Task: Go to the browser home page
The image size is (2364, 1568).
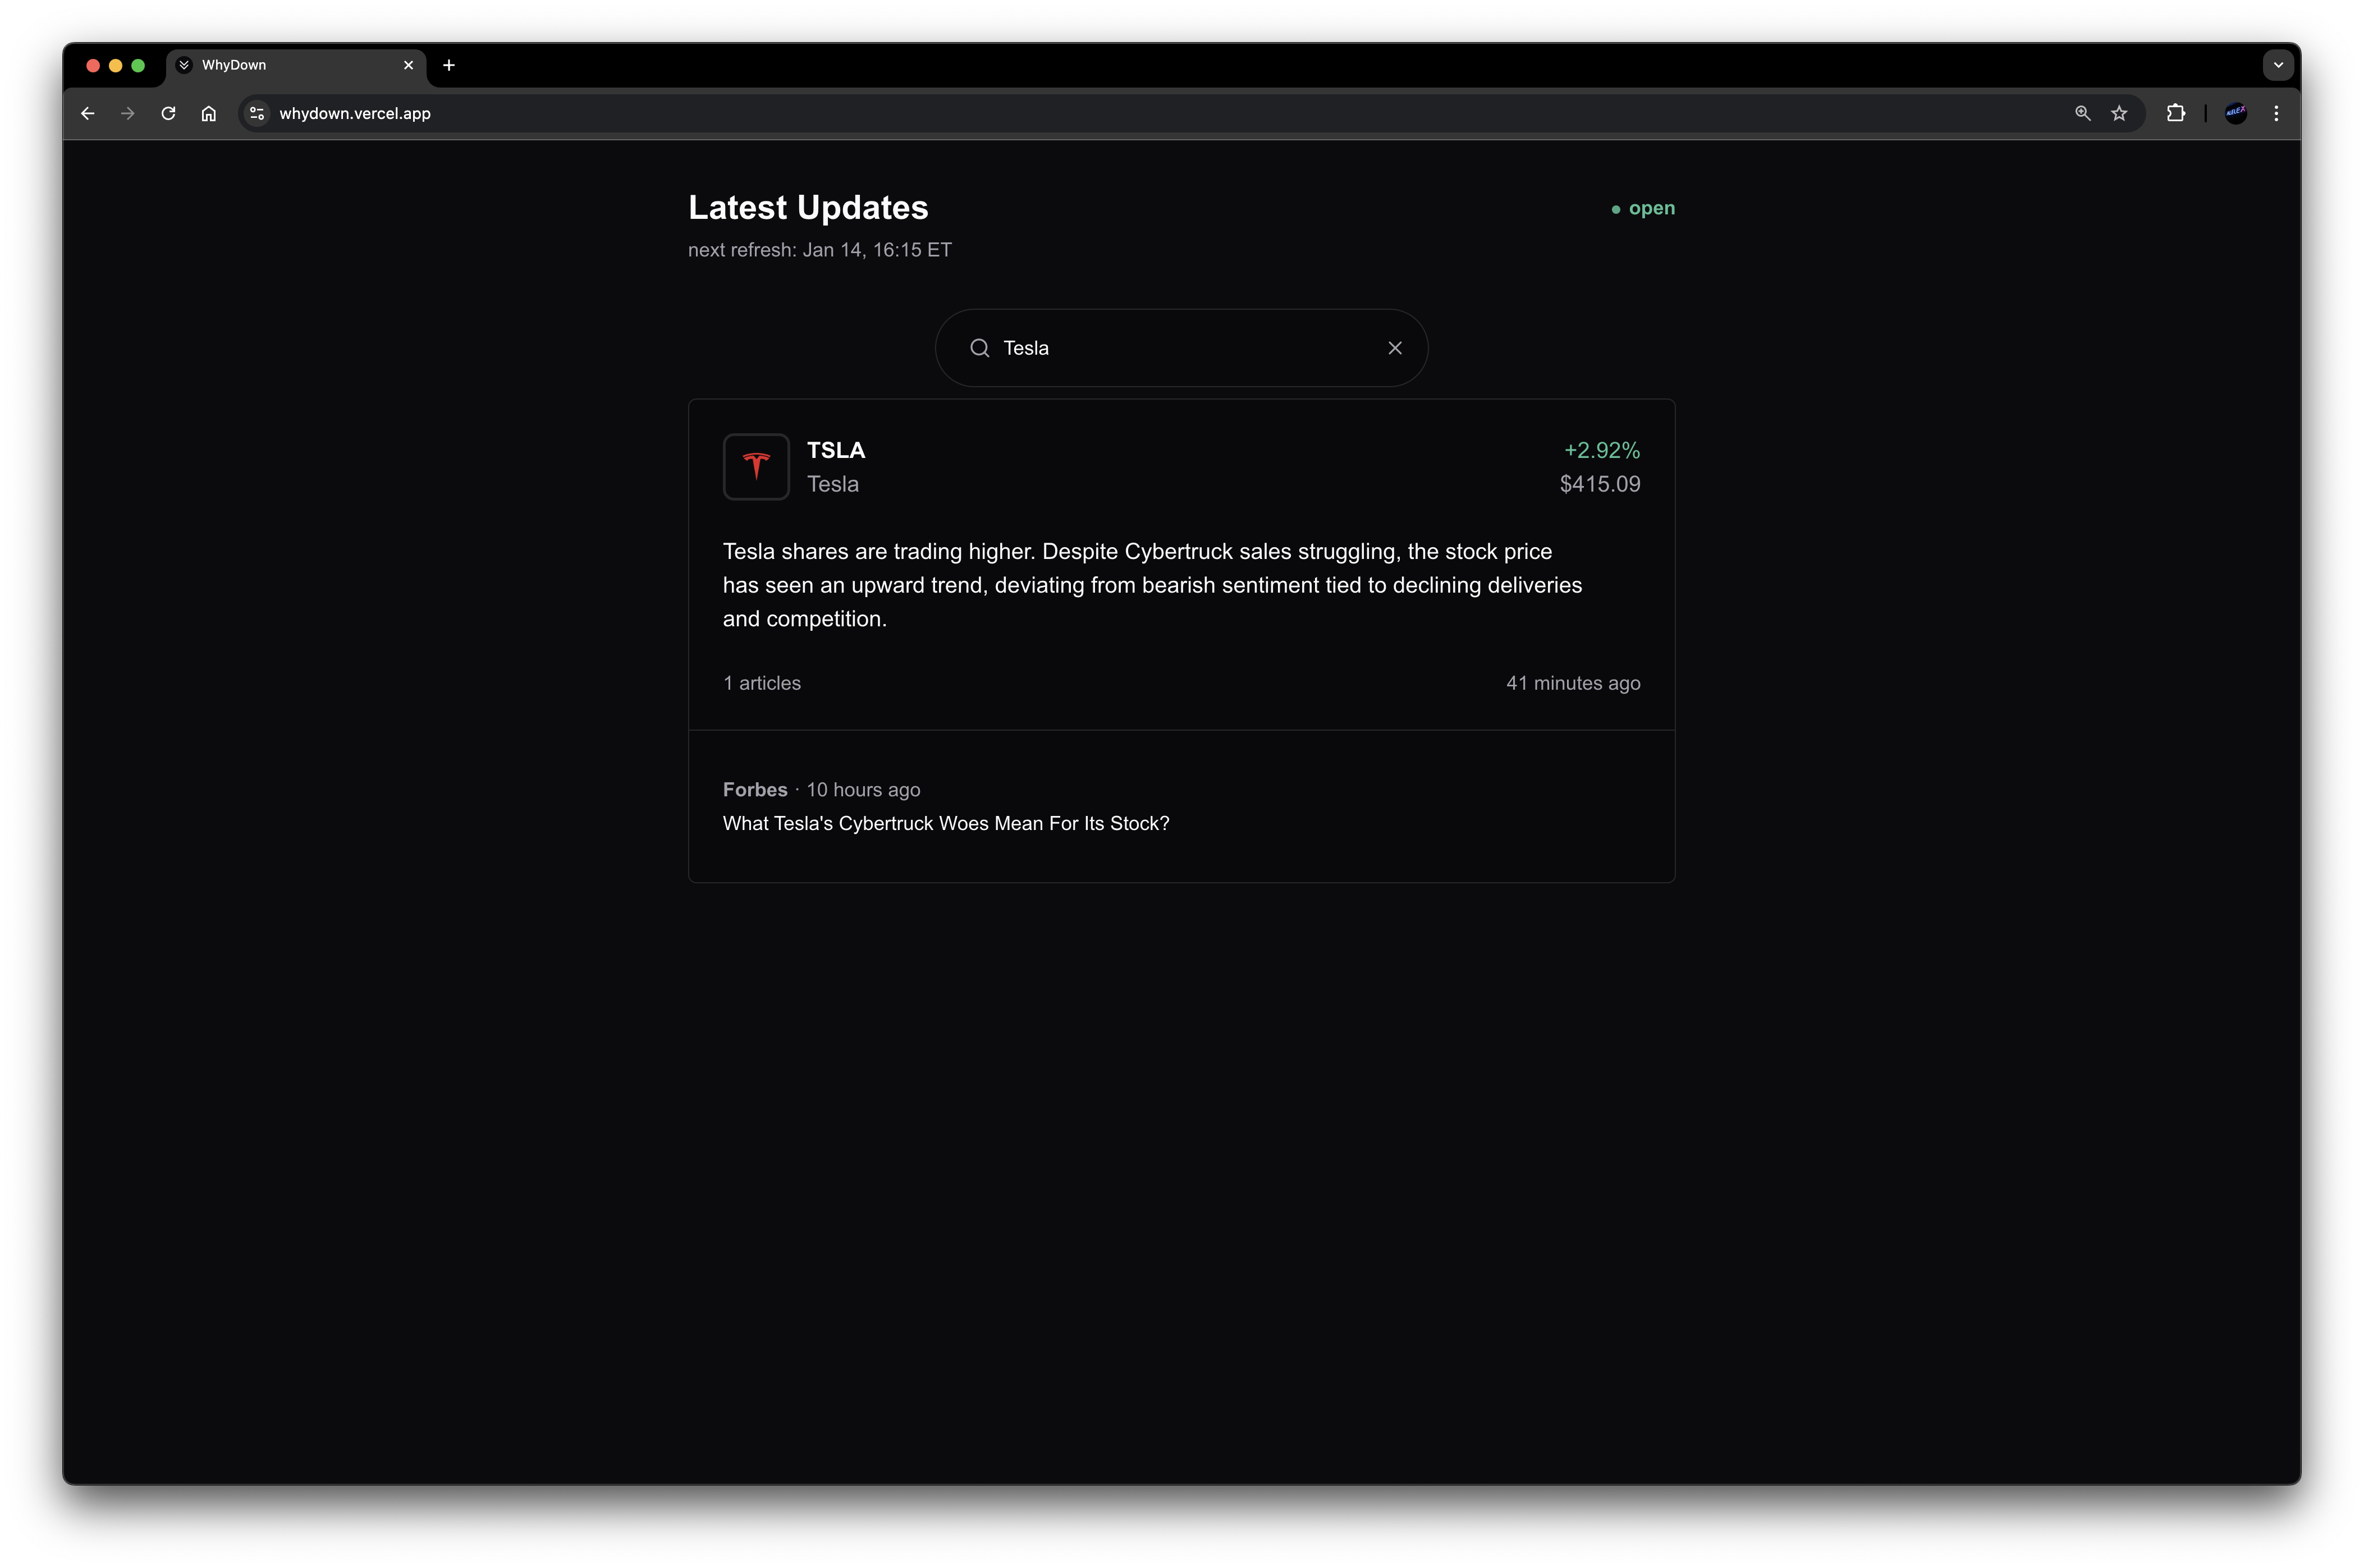Action: click(x=208, y=114)
